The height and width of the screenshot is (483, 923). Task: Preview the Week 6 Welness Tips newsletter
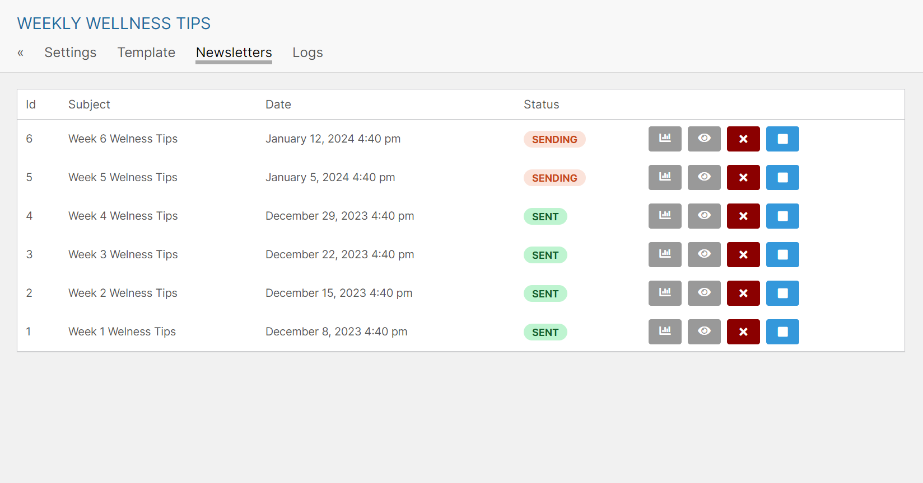(704, 139)
